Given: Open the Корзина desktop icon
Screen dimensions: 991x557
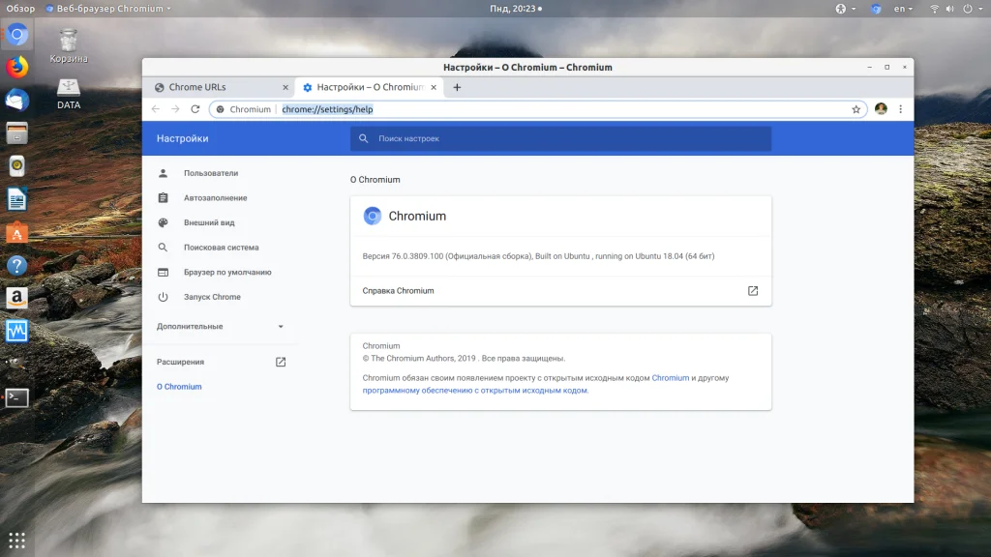Looking at the screenshot, I should click(69, 42).
